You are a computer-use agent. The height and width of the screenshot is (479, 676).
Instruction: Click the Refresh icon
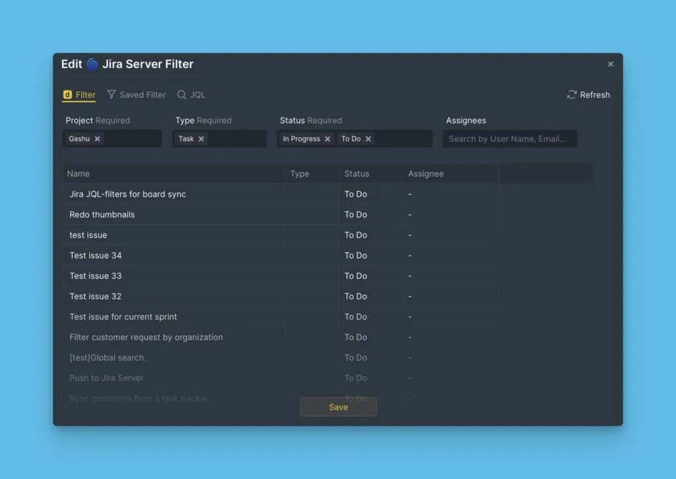[572, 95]
